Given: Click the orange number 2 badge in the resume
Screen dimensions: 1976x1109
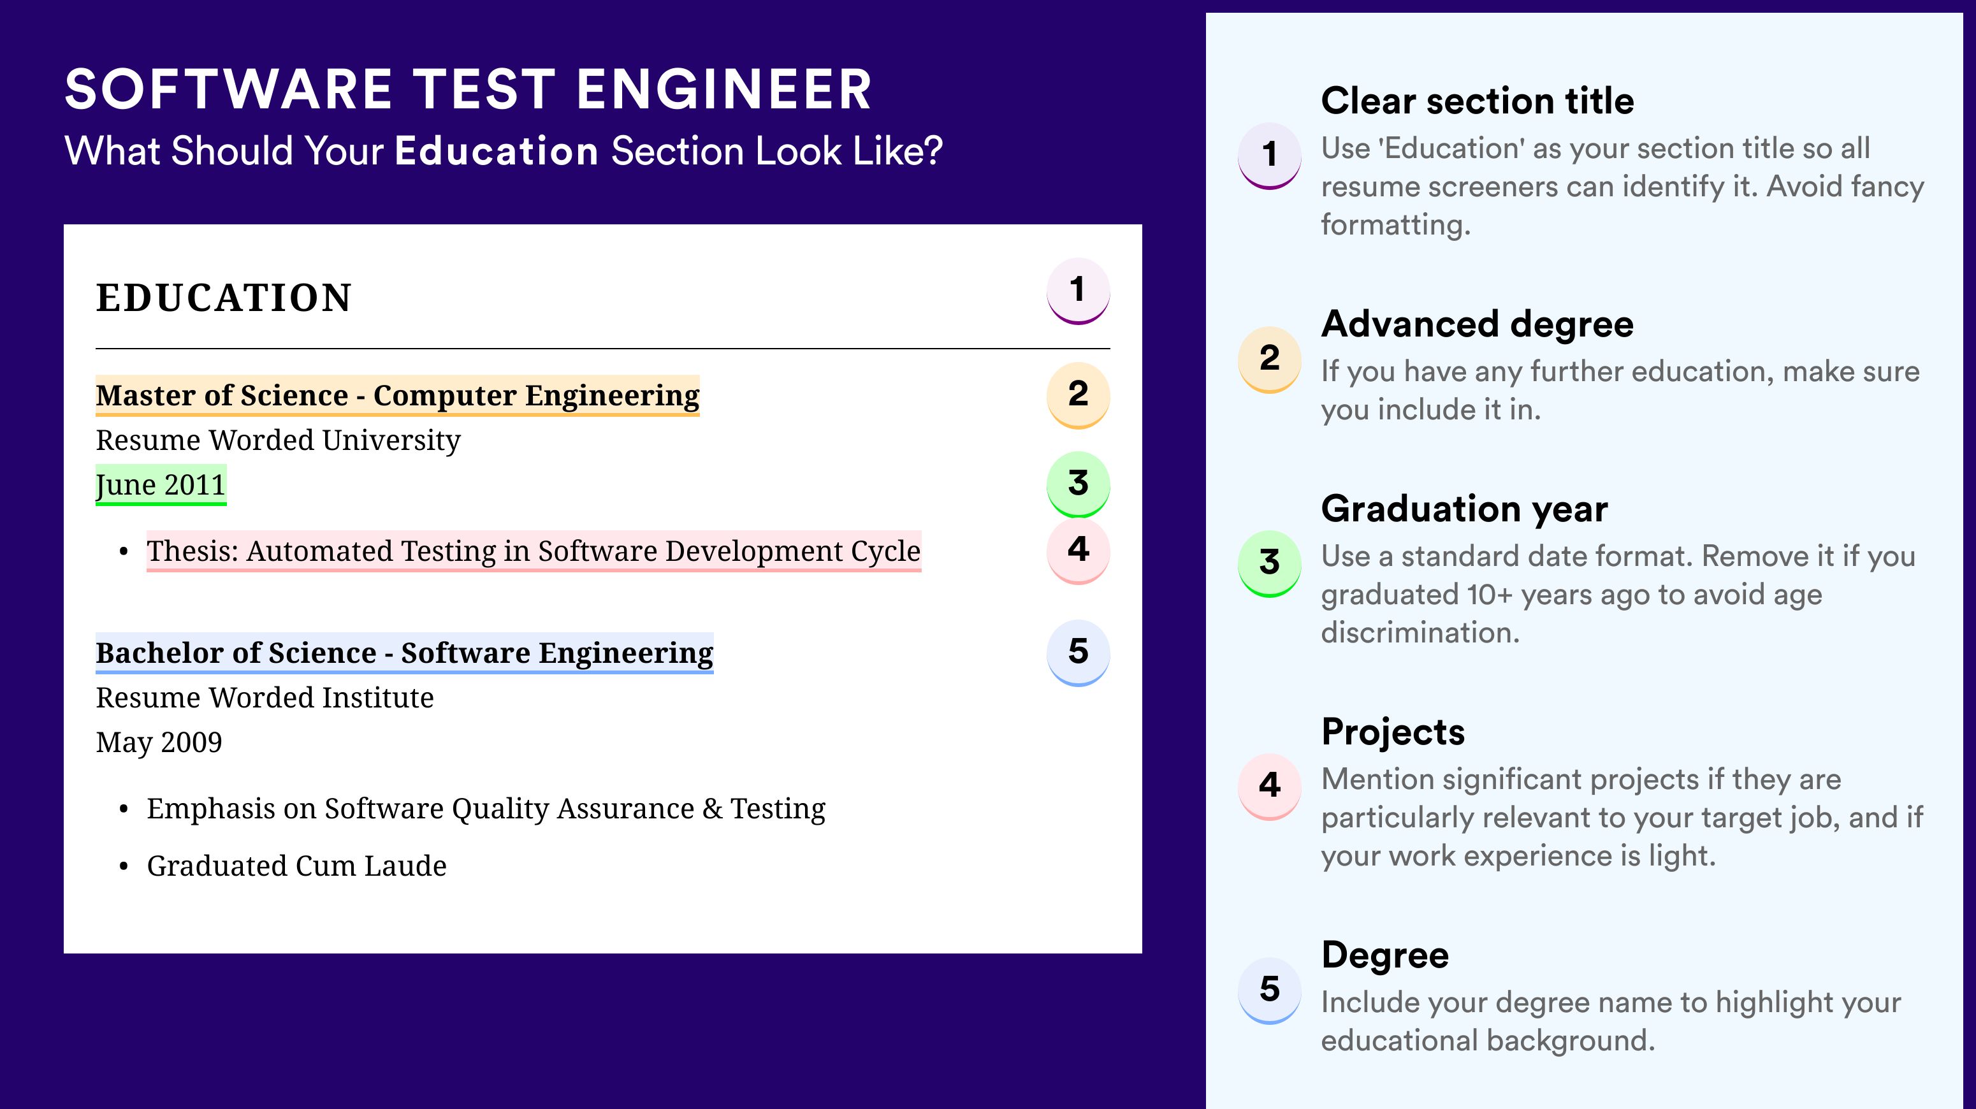Looking at the screenshot, I should pos(1078,395).
